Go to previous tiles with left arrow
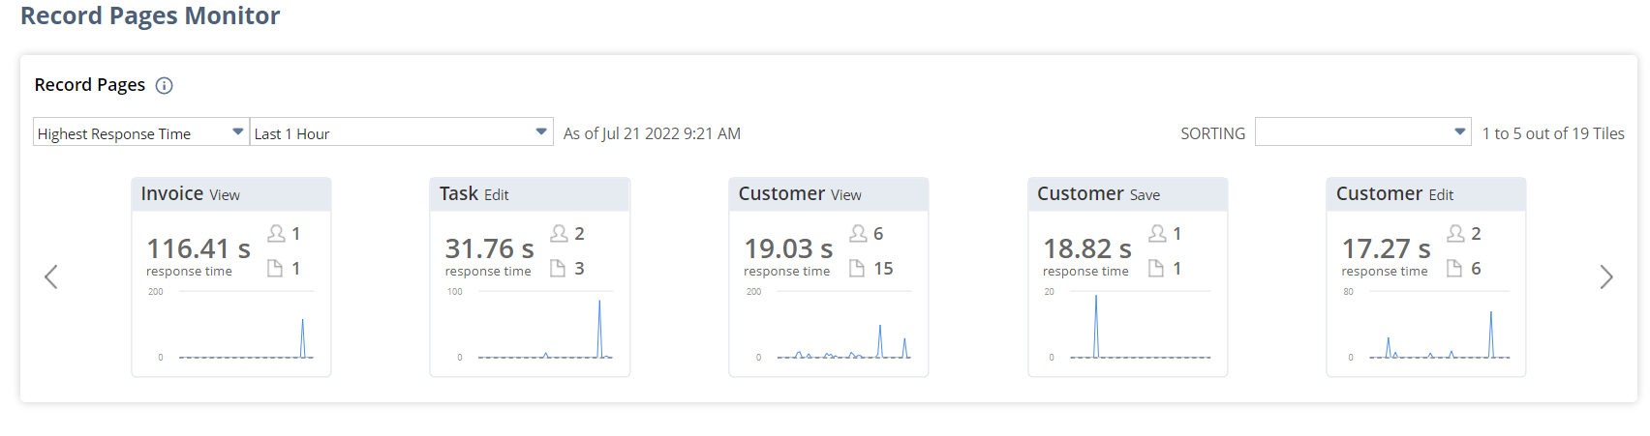 (x=51, y=277)
